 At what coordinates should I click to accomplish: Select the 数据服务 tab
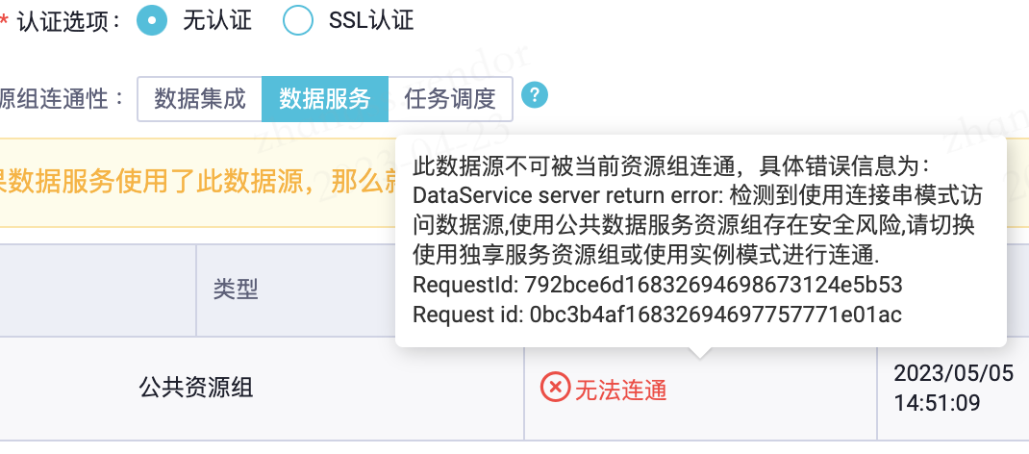pos(325,98)
